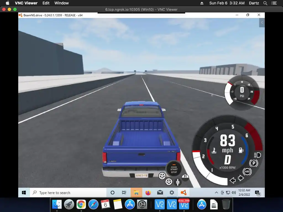Open Launchpad from the Dock
The width and height of the screenshot is (283, 212).
pos(69,205)
